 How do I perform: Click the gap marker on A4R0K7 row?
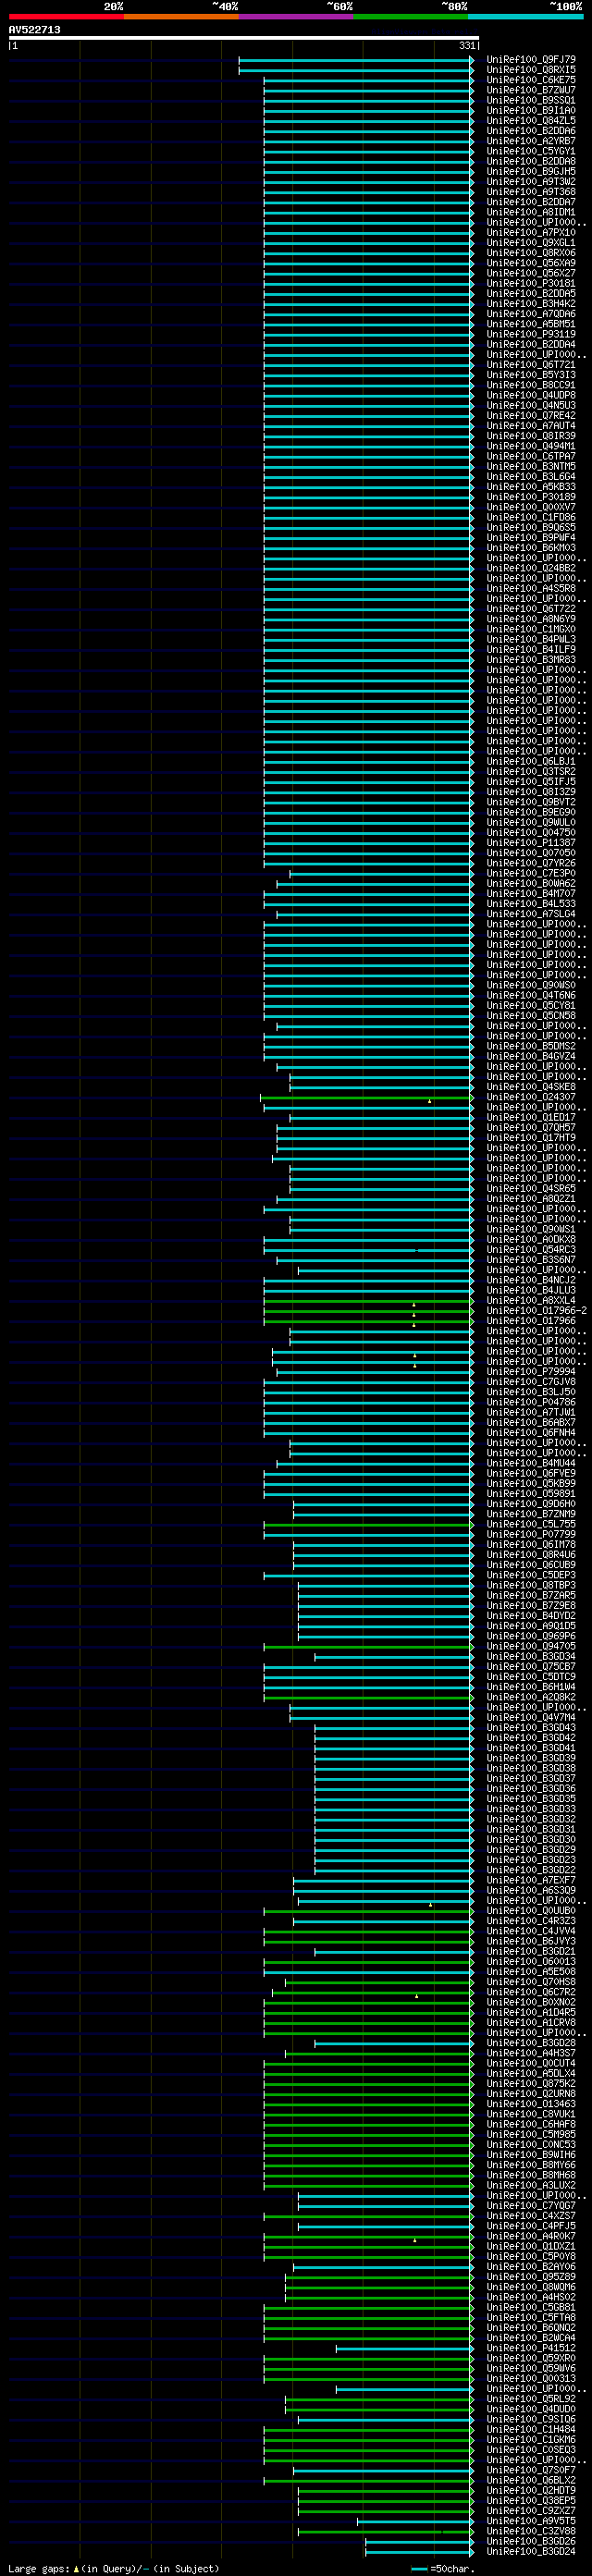[415, 2240]
